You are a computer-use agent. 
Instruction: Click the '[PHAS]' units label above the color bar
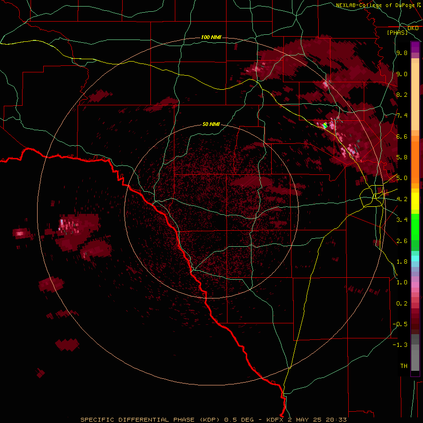coord(397,33)
